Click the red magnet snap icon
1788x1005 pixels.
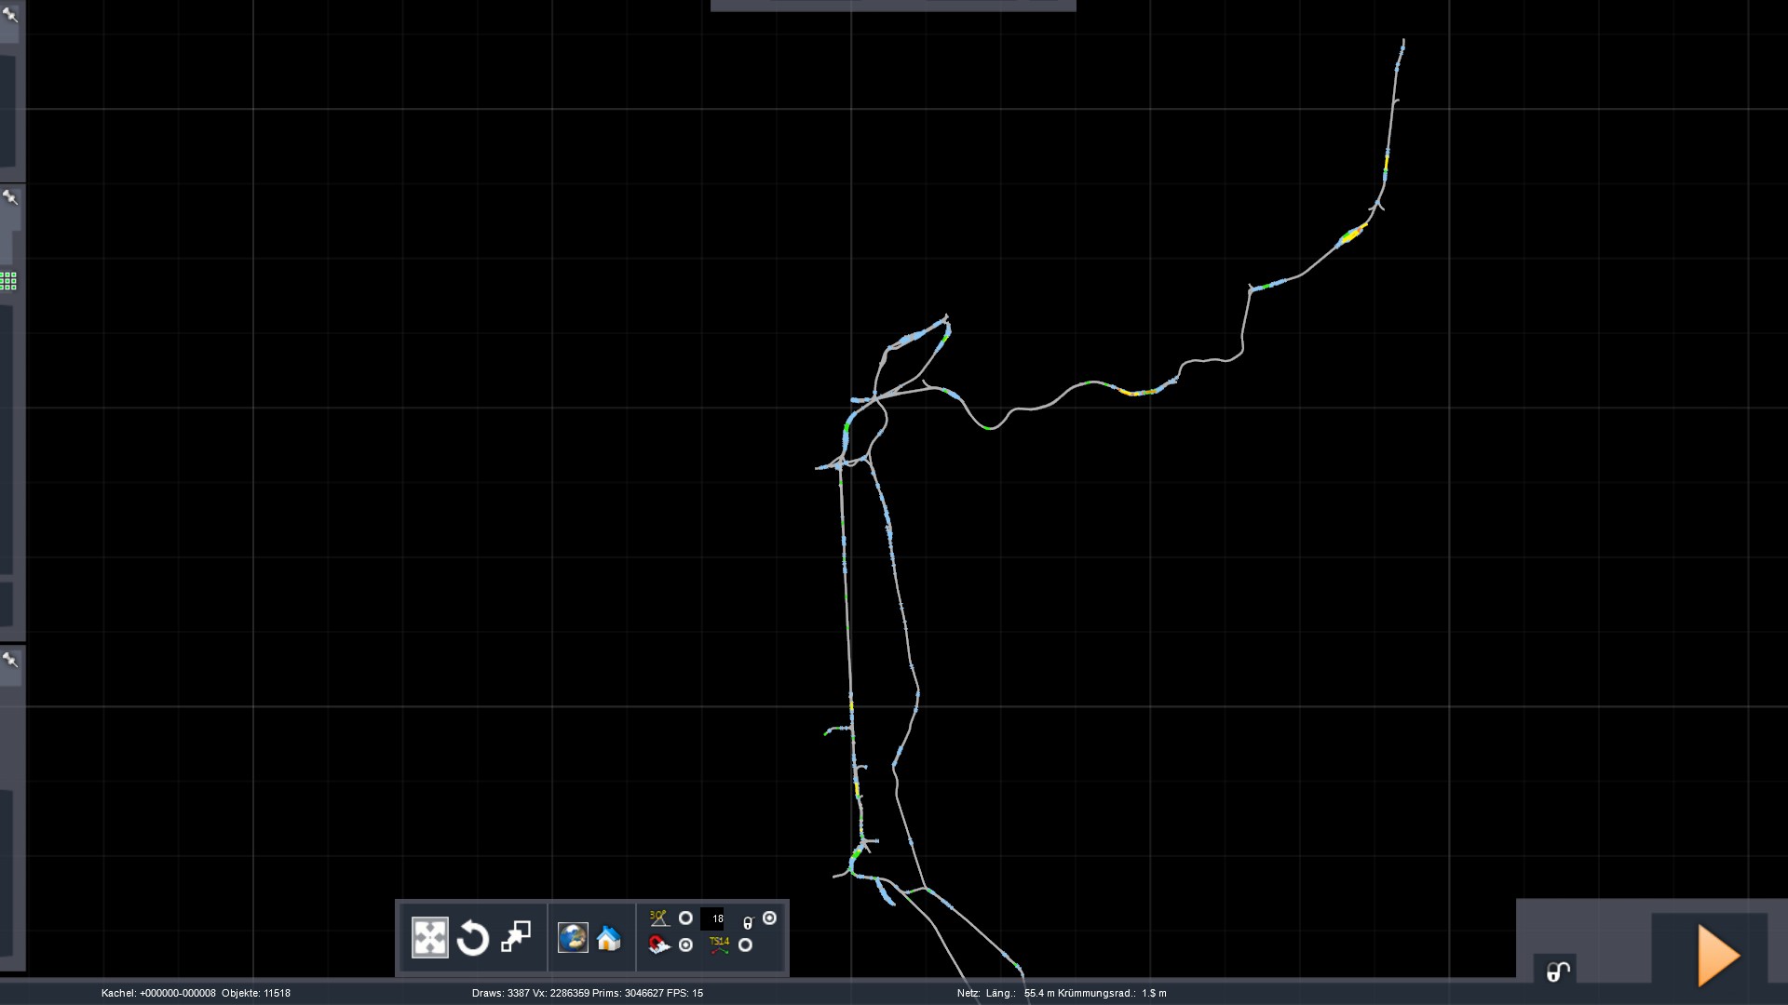(659, 945)
